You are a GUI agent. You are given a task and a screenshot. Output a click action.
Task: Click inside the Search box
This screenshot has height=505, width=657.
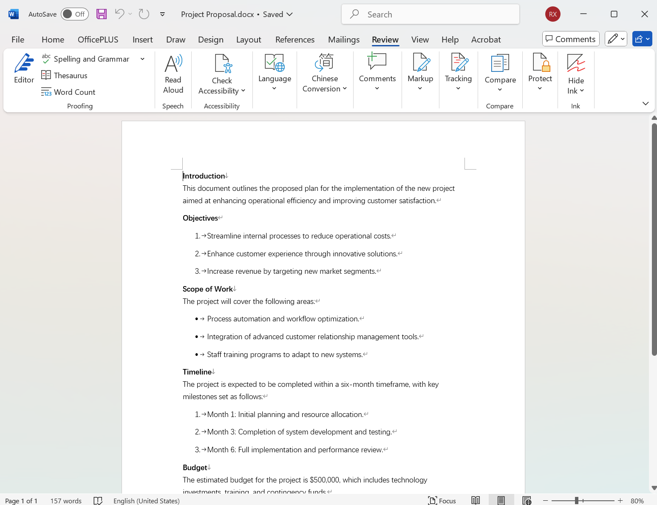coord(430,14)
